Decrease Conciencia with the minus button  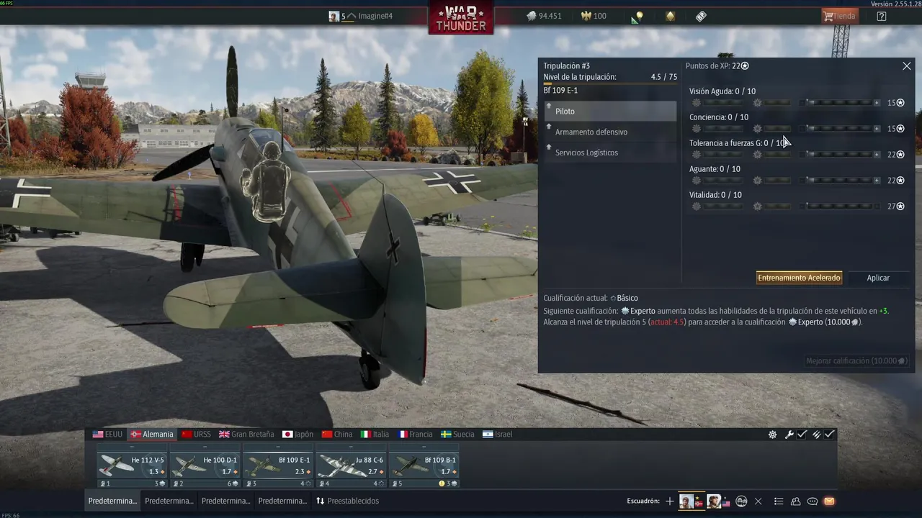click(x=802, y=129)
